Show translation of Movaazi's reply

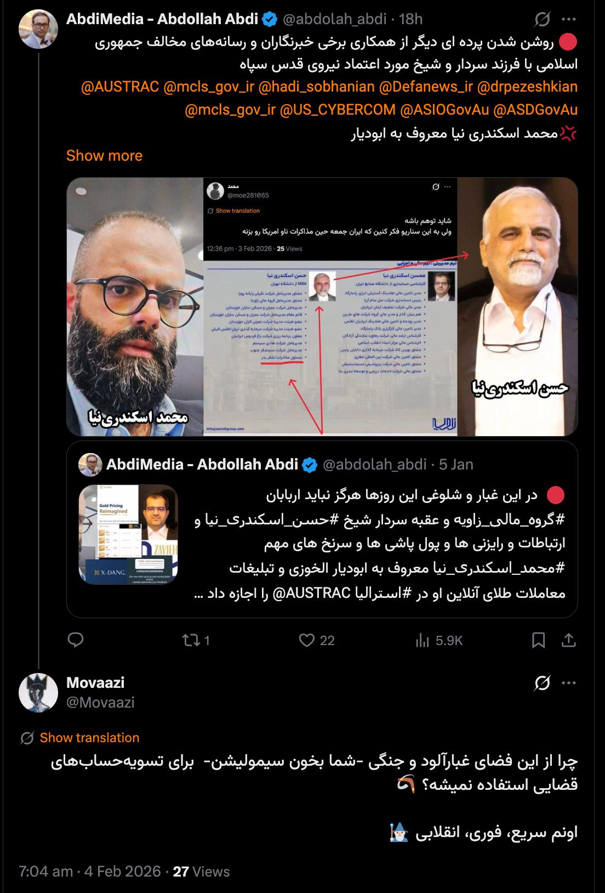(89, 738)
